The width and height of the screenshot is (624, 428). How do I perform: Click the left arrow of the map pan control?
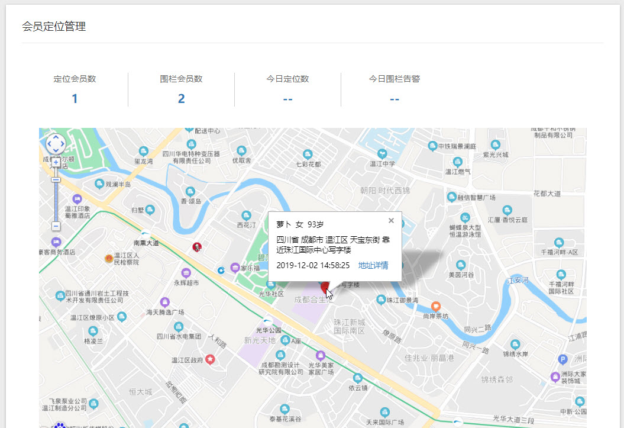click(50, 143)
